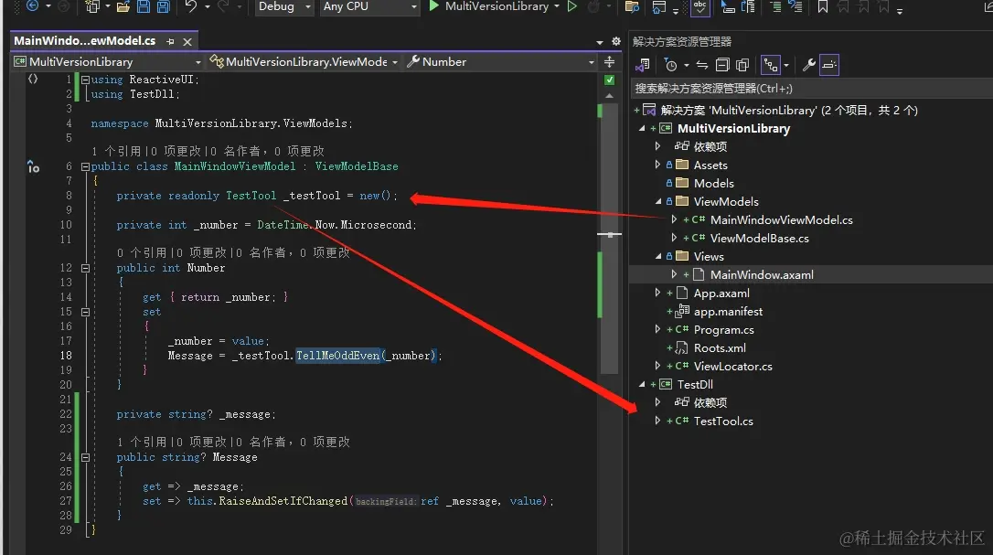This screenshot has width=993, height=555.
Task: Expand the first 依赖项 dependencies node
Action: coord(658,146)
